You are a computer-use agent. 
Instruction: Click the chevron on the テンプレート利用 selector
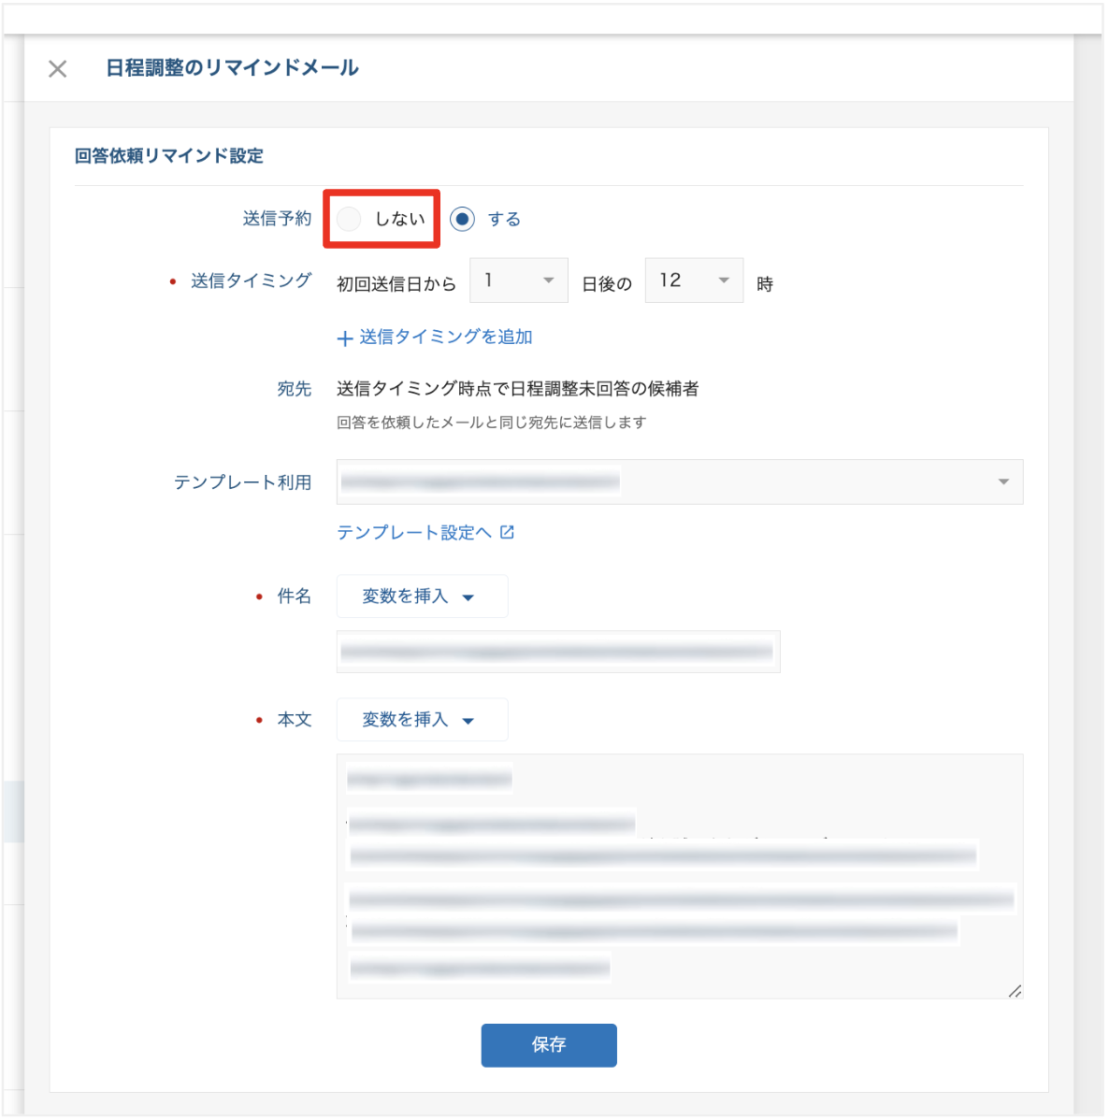tap(1002, 481)
